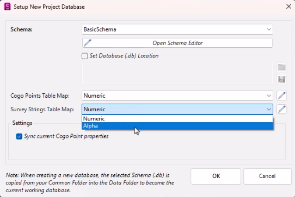The width and height of the screenshot is (295, 197).
Task: Open the Cogo Points Table Map dropdown
Action: tap(177, 96)
